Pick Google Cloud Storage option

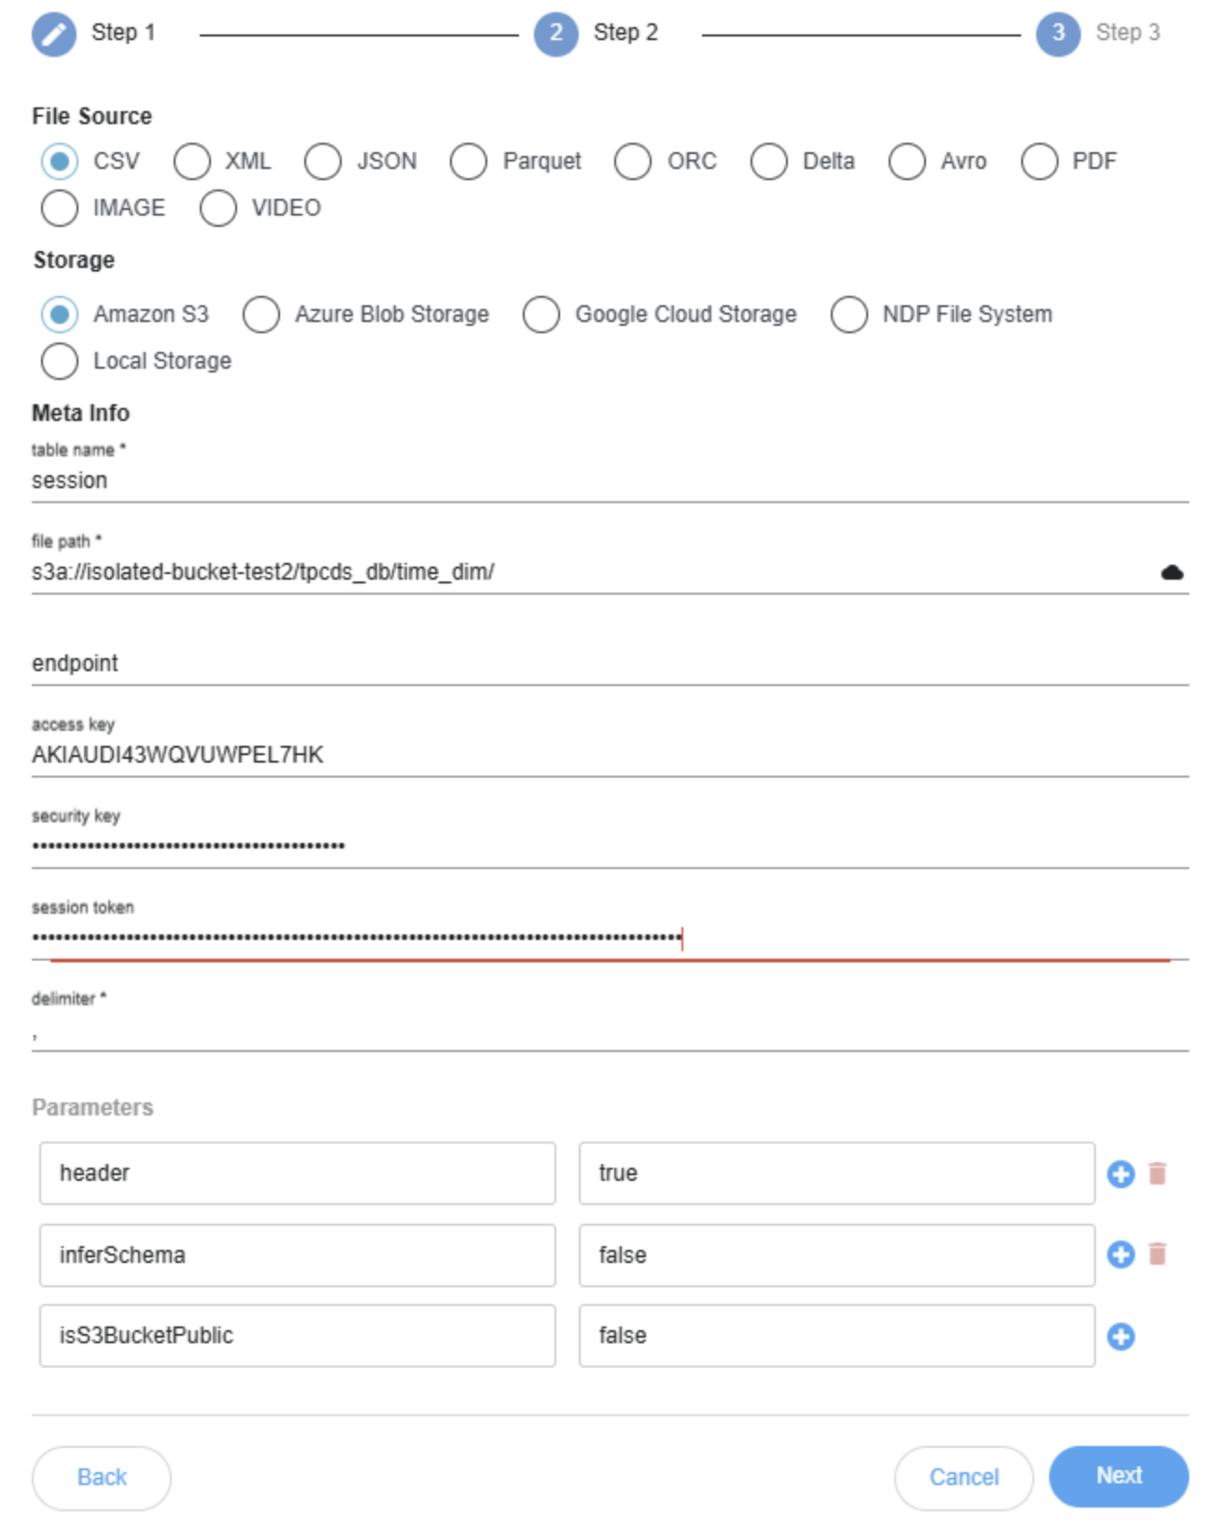pos(541,315)
